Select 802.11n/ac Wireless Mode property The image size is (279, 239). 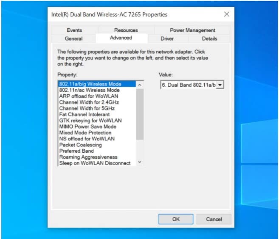[x=97, y=90]
